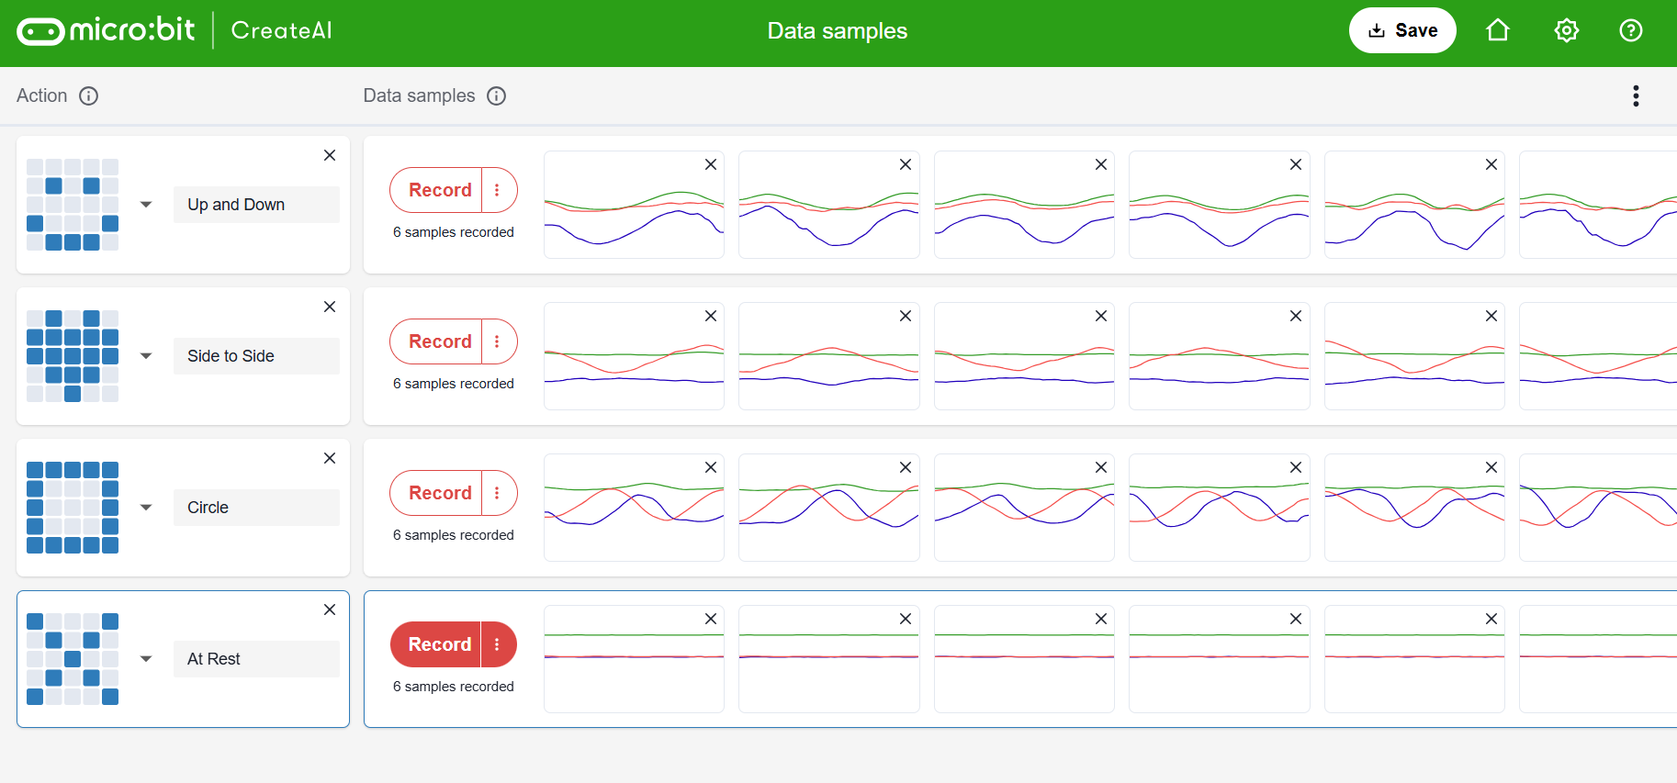The image size is (1677, 783).
Task: Record a sample for Side to Side
Action: tap(439, 341)
